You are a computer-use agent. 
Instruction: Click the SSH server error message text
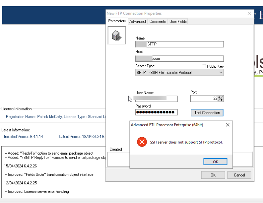pos(186,142)
